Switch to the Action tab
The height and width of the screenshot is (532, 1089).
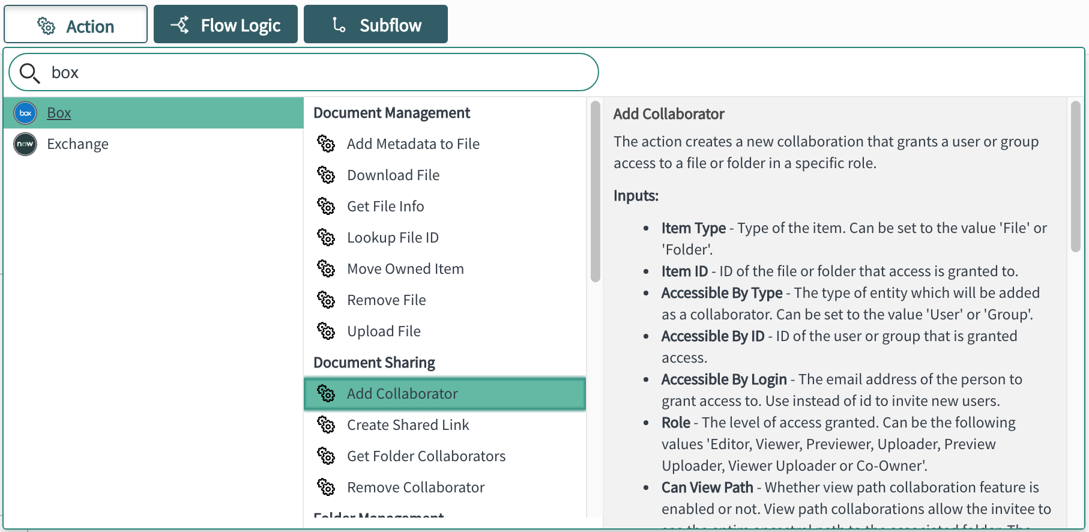(x=76, y=25)
